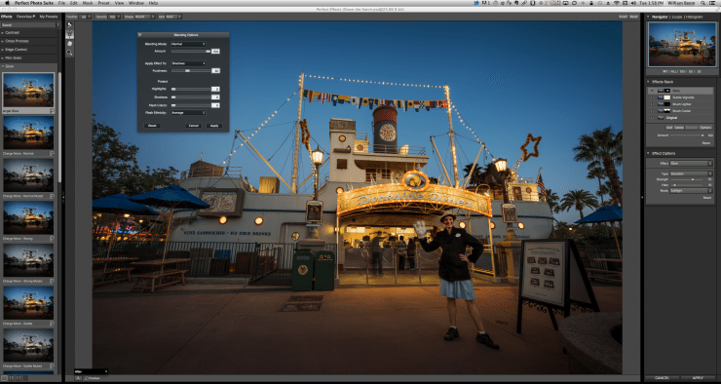Select the masking bug tool
The height and width of the screenshot is (384, 721).
point(69,34)
